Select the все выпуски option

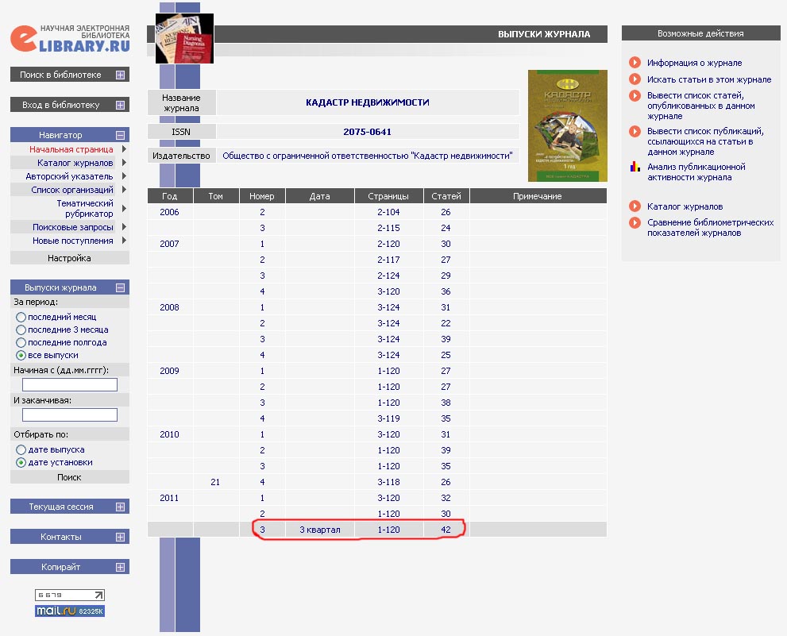click(x=21, y=355)
